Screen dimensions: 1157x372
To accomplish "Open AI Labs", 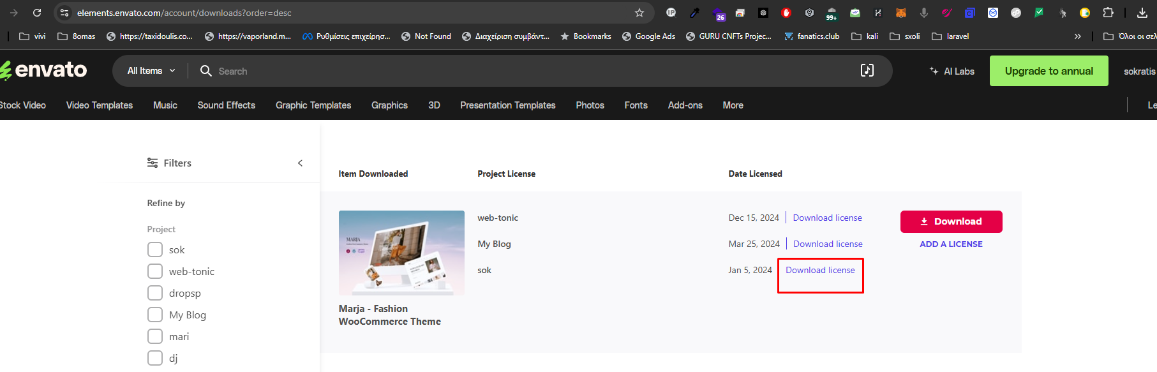I will [952, 71].
